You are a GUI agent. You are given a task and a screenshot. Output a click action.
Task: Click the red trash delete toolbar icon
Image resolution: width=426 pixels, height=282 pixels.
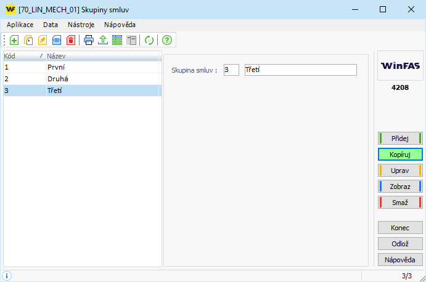coord(71,40)
